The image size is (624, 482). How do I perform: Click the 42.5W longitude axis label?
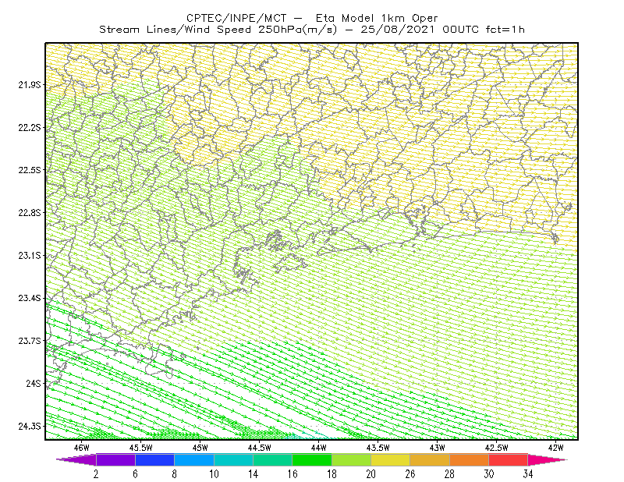pos(497,448)
